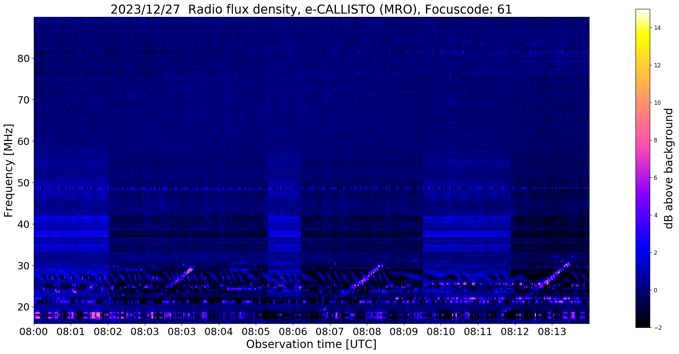Click the 70 MHz frequency tick label
This screenshot has width=679, height=354.
tap(24, 100)
